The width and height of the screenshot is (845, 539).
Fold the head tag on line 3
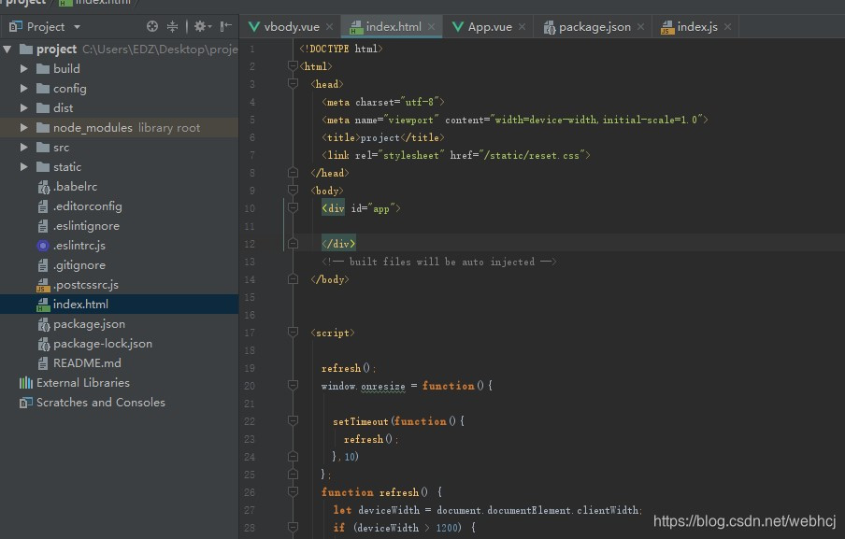pyautogui.click(x=293, y=84)
